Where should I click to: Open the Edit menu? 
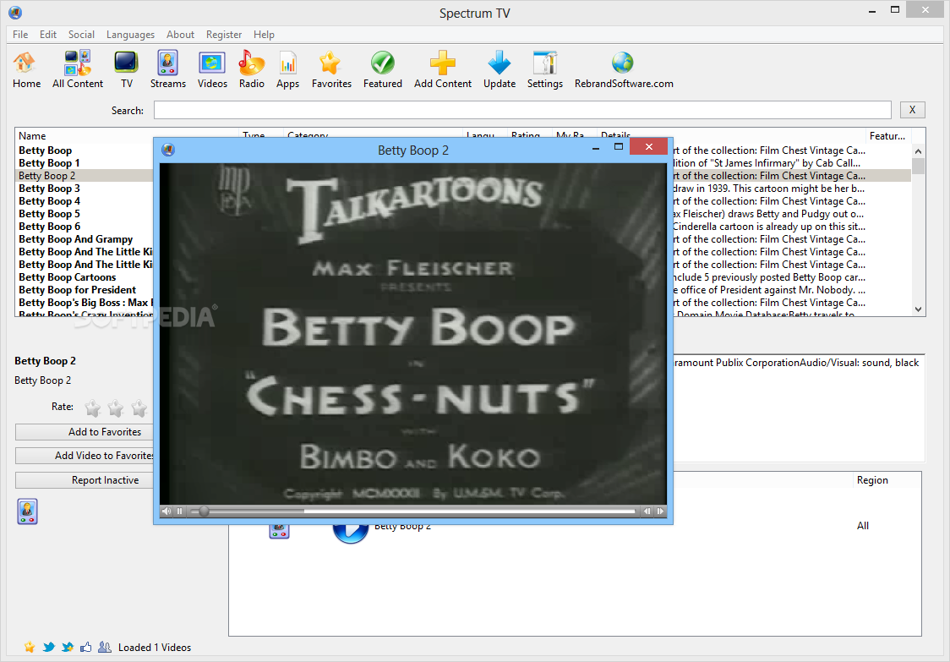coord(48,35)
